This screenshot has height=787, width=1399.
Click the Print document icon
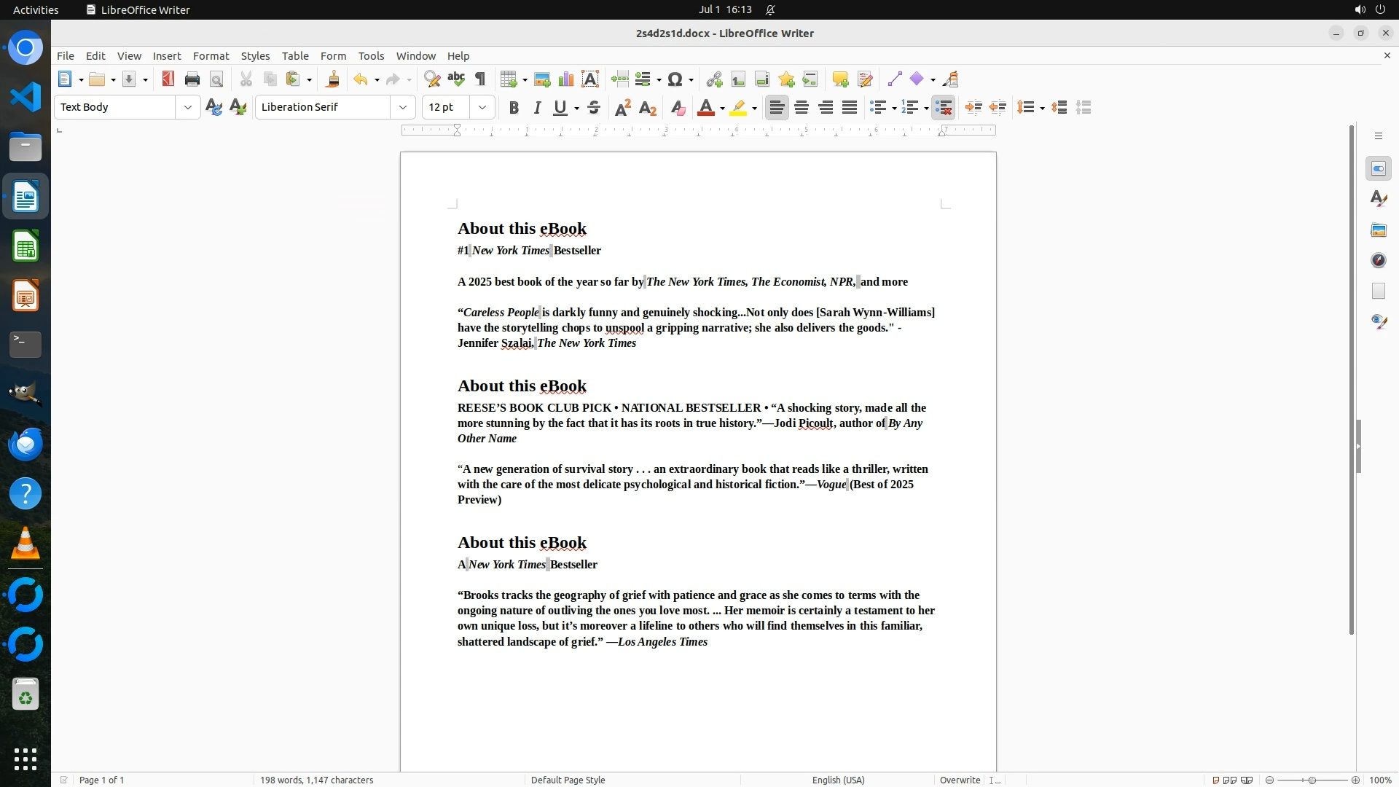pos(192,79)
